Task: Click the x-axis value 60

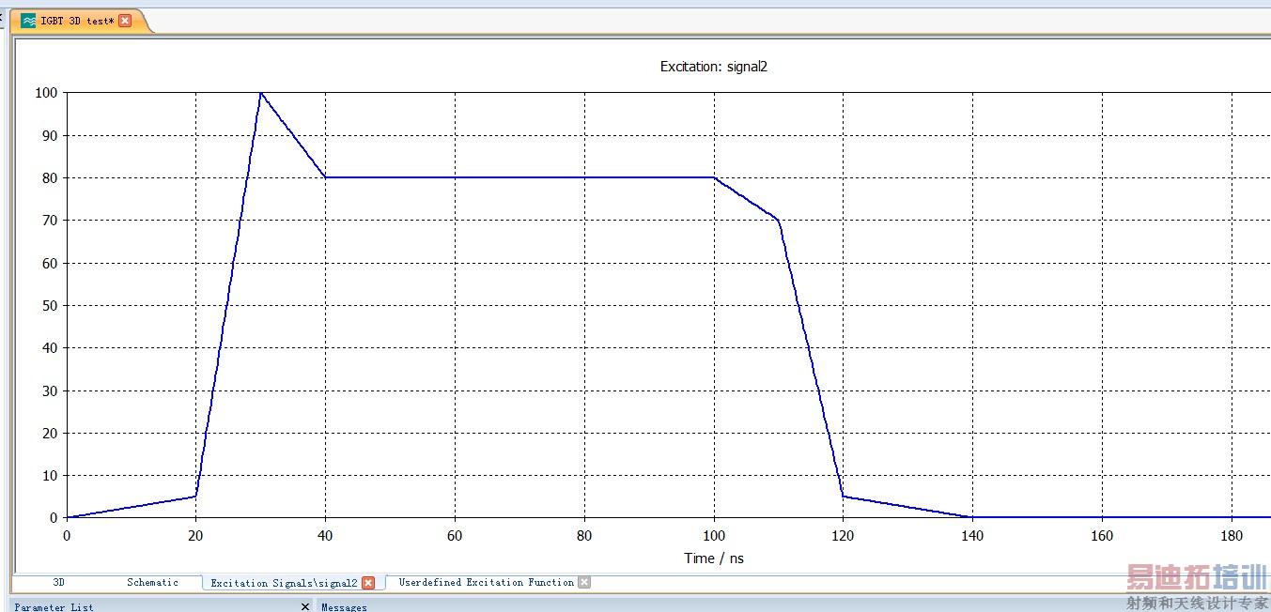Action: (455, 536)
